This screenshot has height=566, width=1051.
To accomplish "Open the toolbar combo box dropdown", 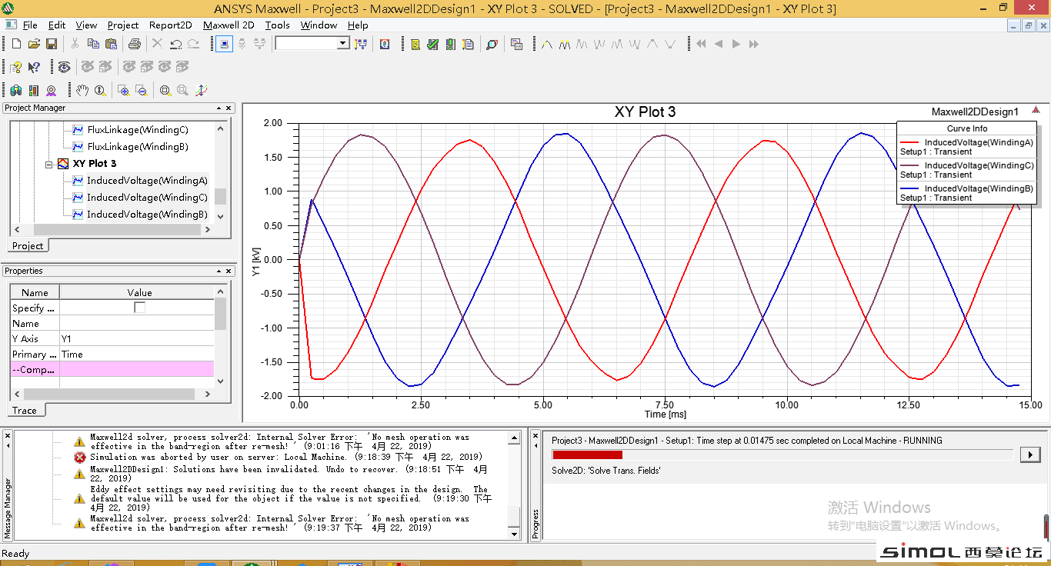I will (x=343, y=44).
